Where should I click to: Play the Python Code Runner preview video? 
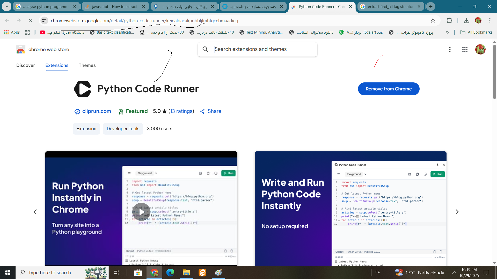141,212
